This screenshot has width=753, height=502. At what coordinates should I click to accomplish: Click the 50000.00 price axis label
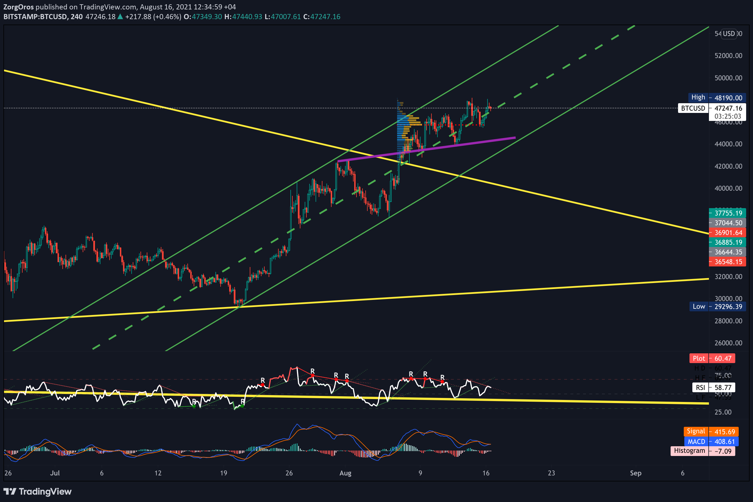pos(728,78)
